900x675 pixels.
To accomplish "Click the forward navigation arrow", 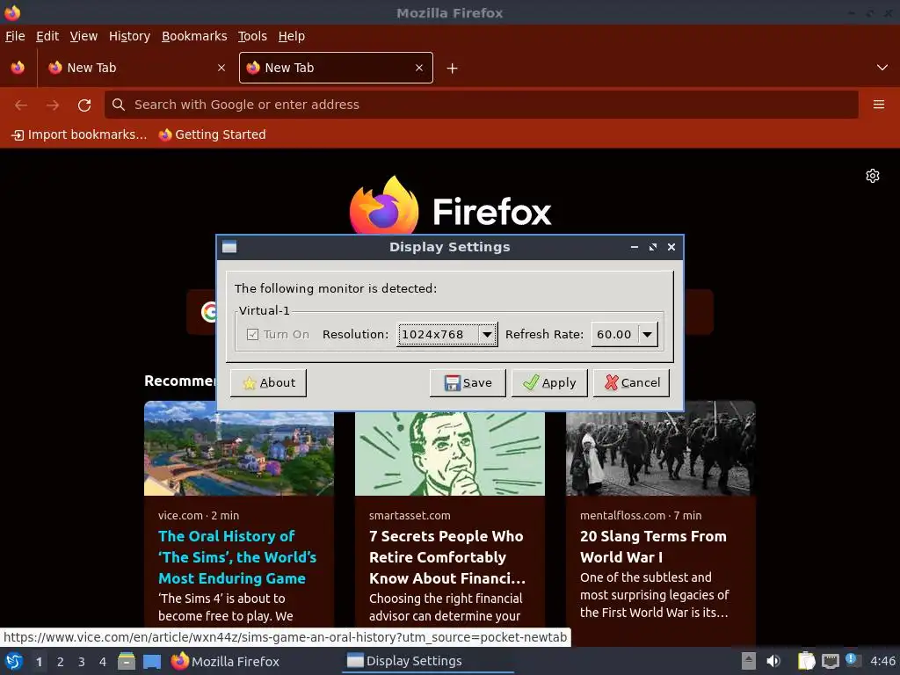I will pos(53,105).
